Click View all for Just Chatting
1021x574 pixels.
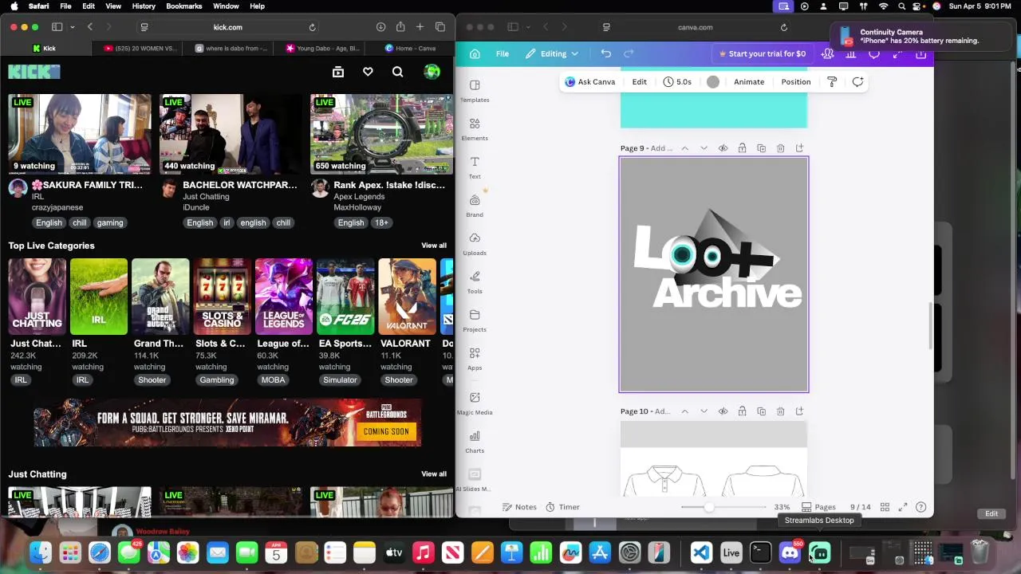[x=434, y=474]
